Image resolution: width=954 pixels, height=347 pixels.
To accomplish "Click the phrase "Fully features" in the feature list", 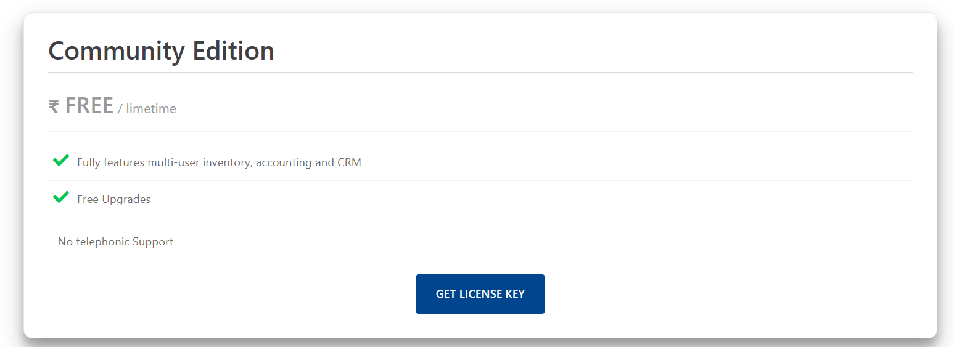I will click(x=111, y=162).
